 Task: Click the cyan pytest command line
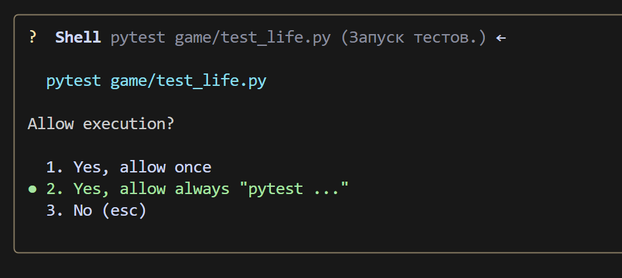point(156,81)
